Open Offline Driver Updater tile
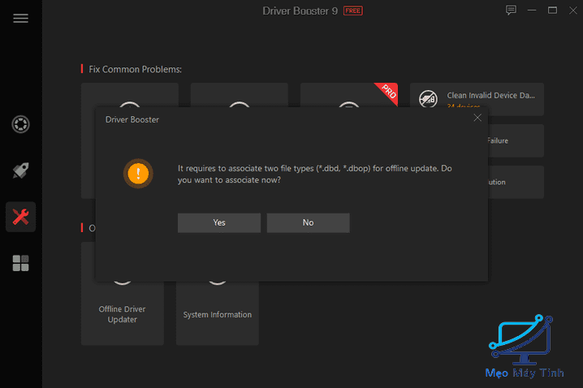The width and height of the screenshot is (583, 388). click(x=123, y=313)
